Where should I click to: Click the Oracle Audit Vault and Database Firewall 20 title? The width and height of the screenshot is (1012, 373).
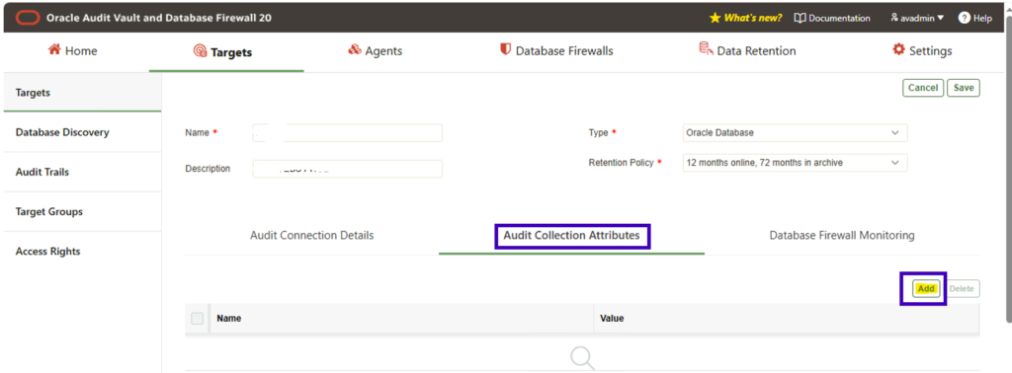(159, 18)
